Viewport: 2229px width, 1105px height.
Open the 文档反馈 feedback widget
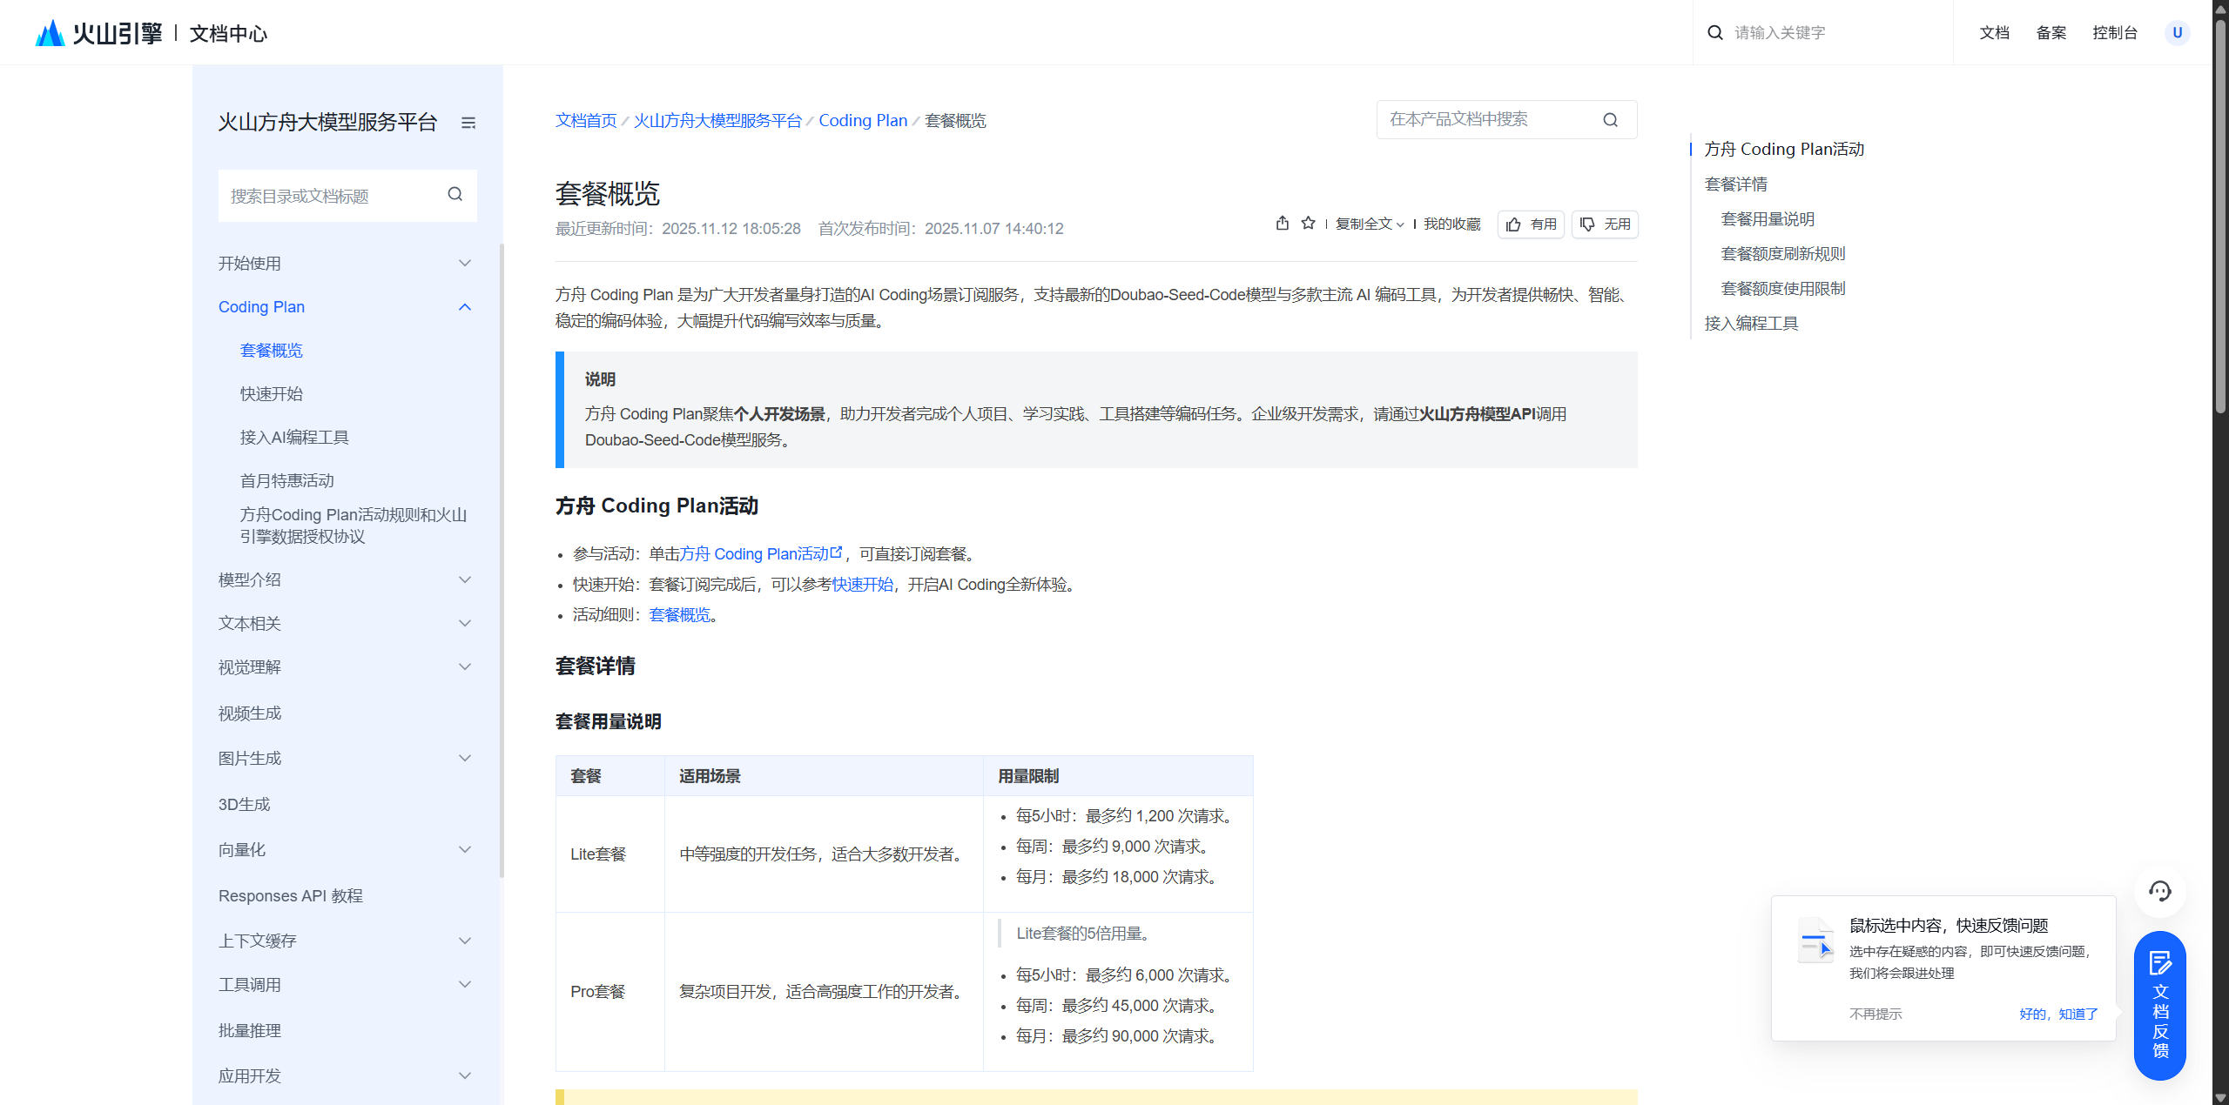[x=2159, y=1006]
